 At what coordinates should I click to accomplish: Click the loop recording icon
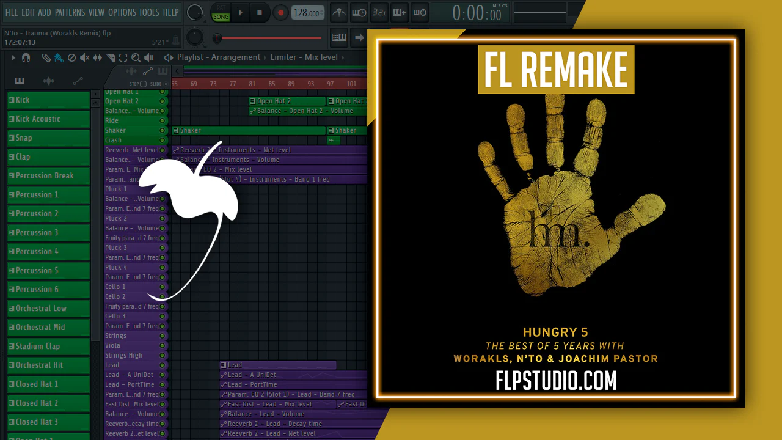(x=420, y=12)
